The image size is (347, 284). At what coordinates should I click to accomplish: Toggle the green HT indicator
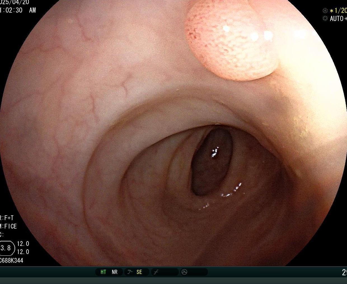[103, 272]
